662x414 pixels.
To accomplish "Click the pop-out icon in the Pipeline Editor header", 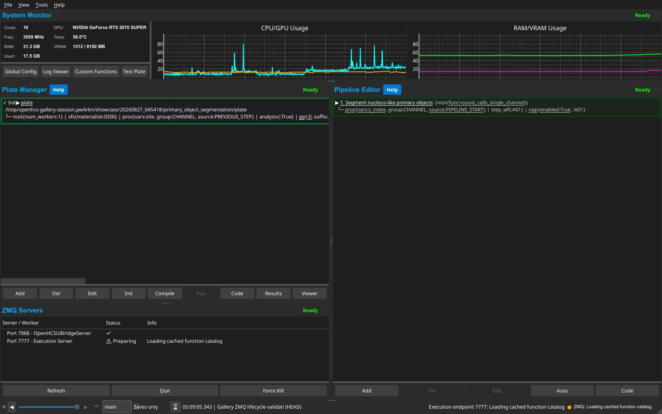I will pos(656,90).
